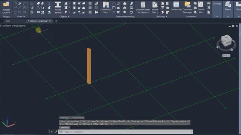Select the ellipse draw tool
This screenshot has width=241, height=135.
pos(24,12)
